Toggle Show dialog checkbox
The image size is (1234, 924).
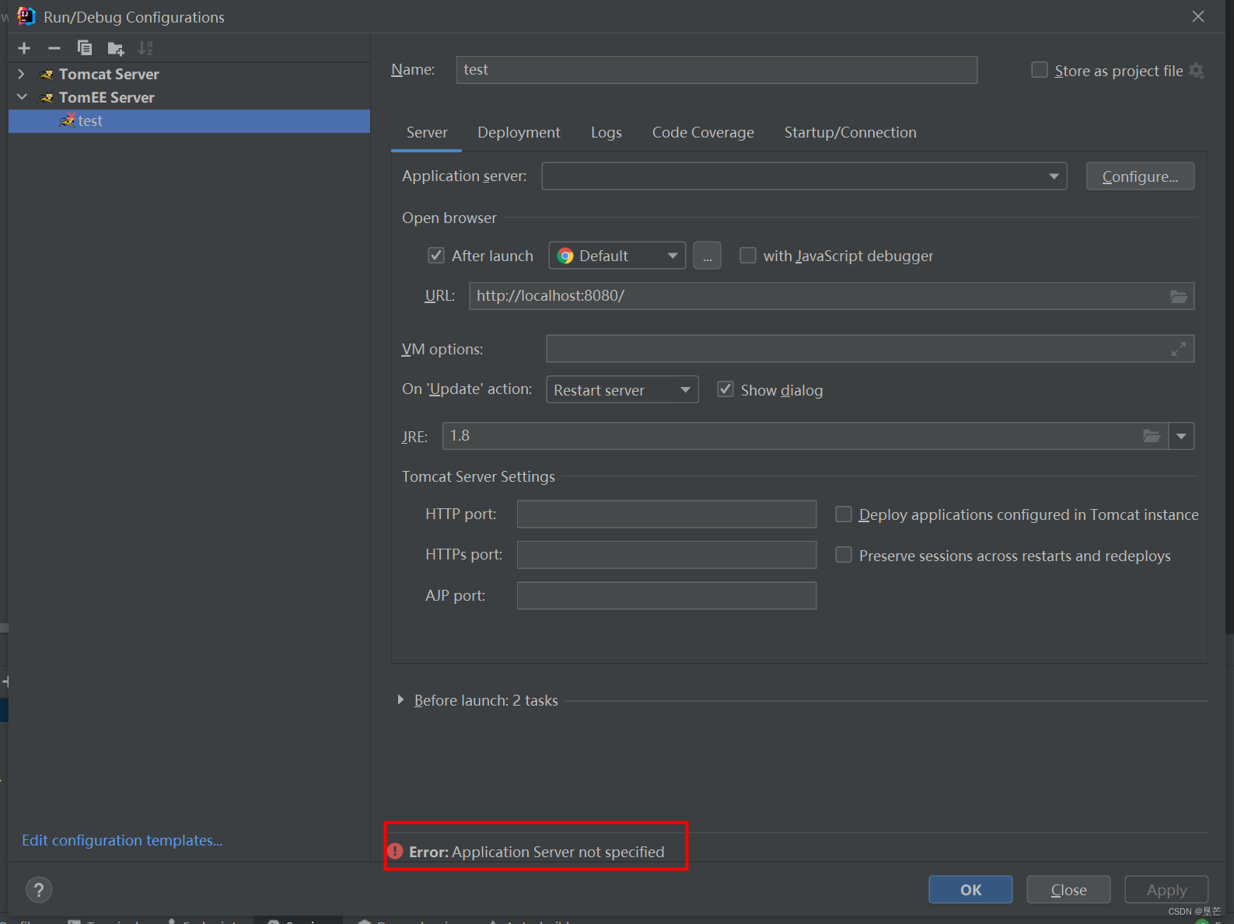(725, 389)
